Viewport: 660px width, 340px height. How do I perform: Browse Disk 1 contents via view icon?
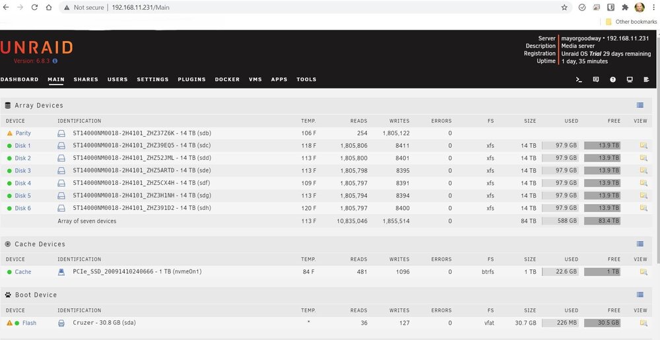tap(643, 145)
